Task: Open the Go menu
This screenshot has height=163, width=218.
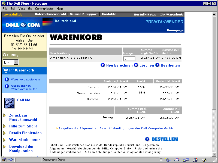Action: click(30, 9)
